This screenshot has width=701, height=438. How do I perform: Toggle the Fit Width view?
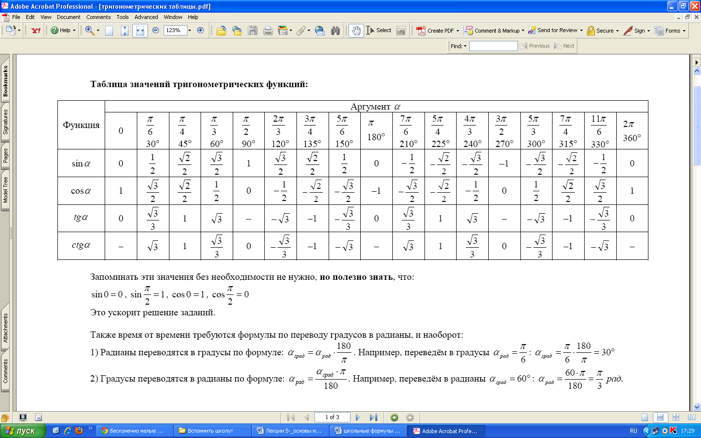pos(140,30)
